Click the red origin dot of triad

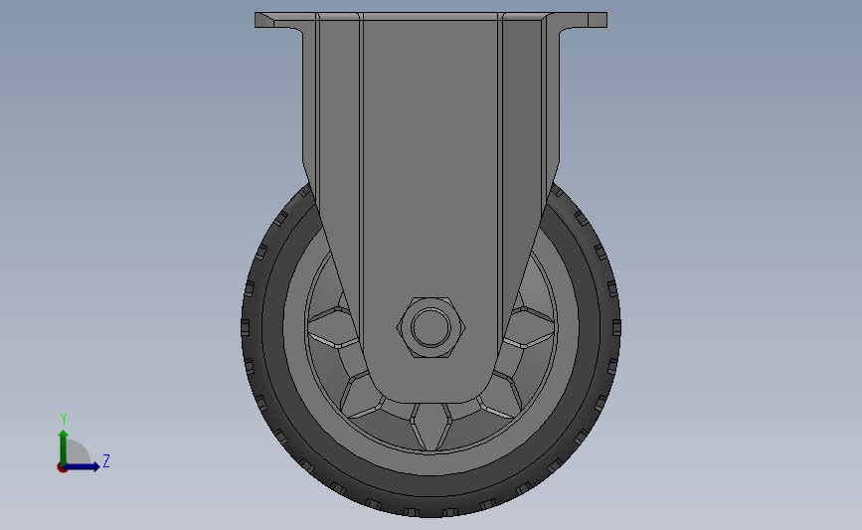point(62,468)
